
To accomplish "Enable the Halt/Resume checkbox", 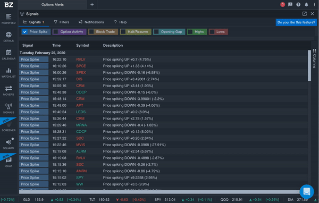I will [x=123, y=32].
